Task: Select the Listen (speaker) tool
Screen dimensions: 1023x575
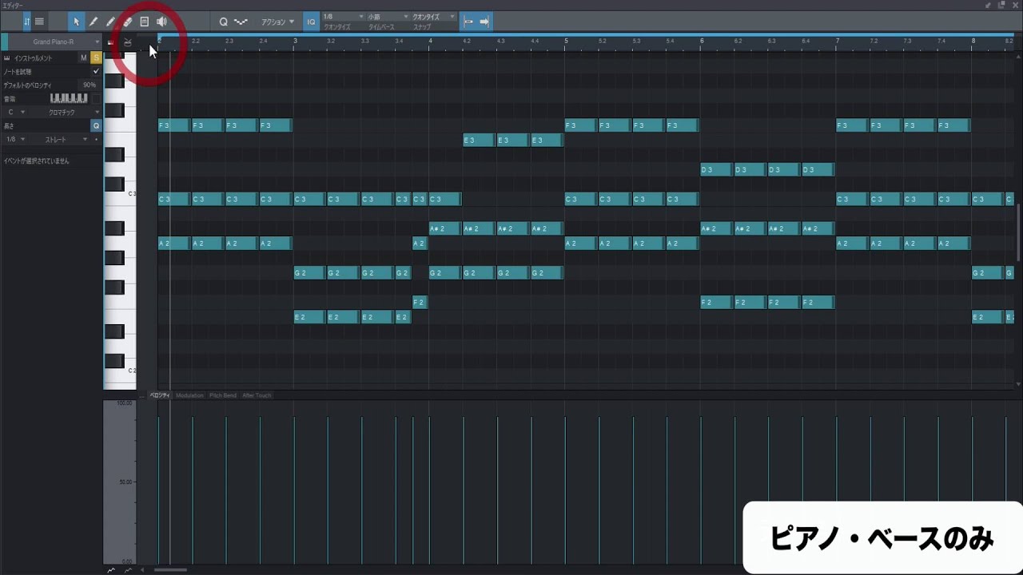Action: 161,22
